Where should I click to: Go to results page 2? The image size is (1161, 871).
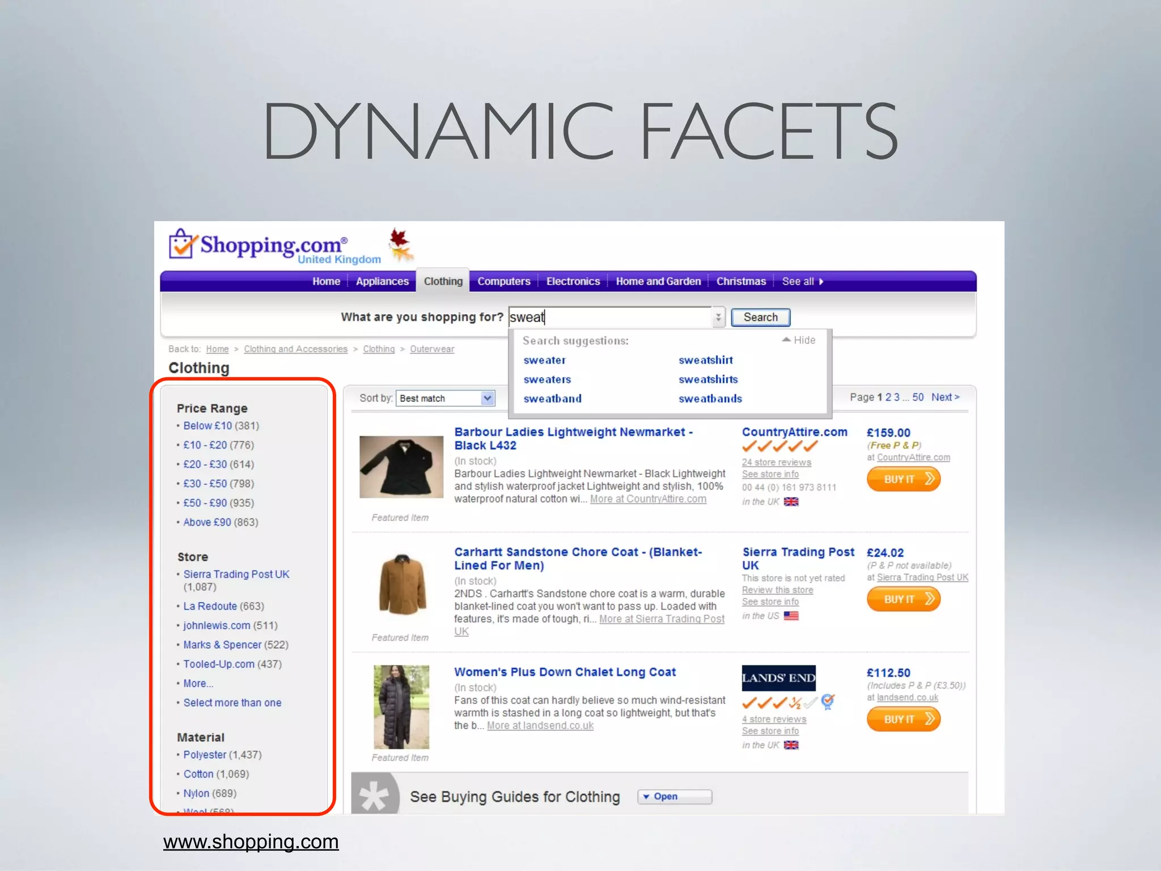click(x=888, y=398)
